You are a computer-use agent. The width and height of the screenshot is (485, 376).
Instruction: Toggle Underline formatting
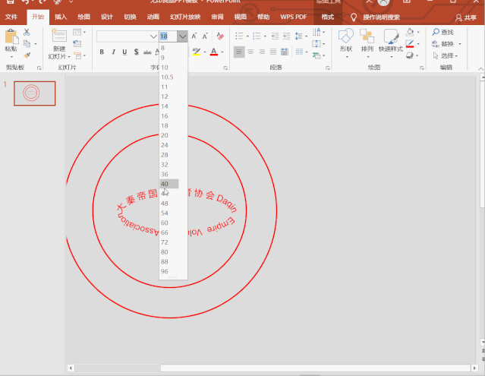[x=124, y=52]
